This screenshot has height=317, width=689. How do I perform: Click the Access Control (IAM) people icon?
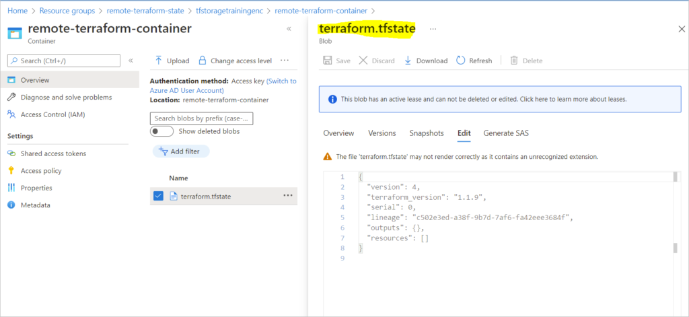pos(11,114)
